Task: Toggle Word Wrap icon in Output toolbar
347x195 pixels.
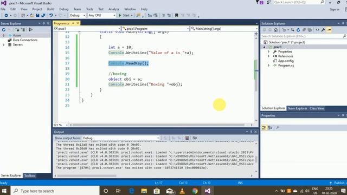Action: coord(195,138)
